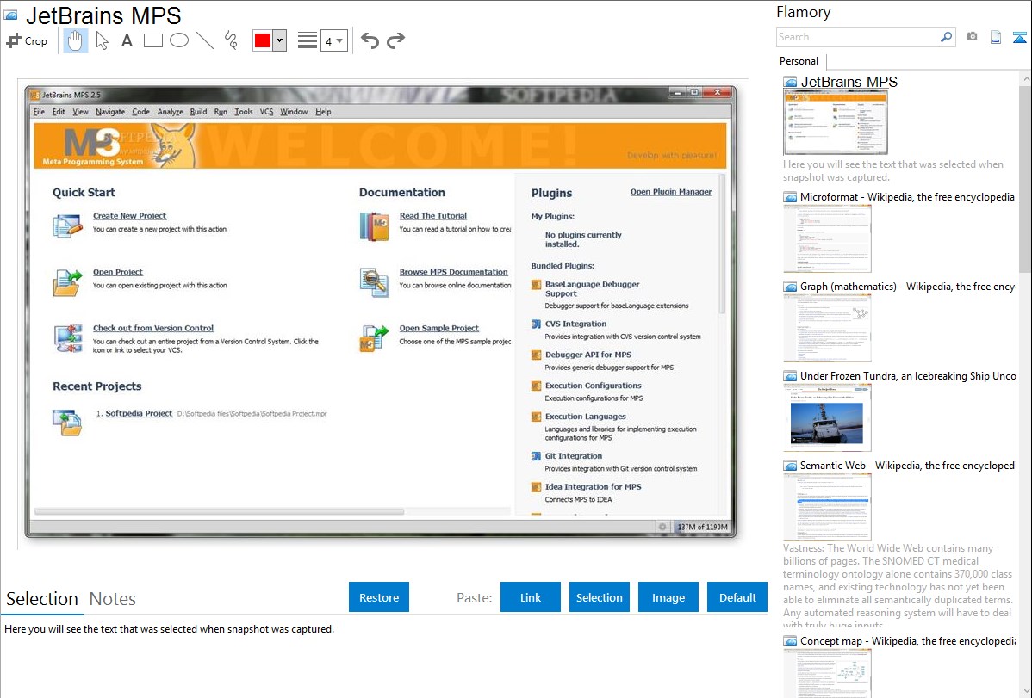
Task: Click the Default paste button
Action: pyautogui.click(x=737, y=597)
